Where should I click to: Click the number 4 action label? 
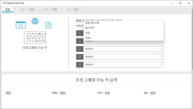pyautogui.click(x=80, y=57)
